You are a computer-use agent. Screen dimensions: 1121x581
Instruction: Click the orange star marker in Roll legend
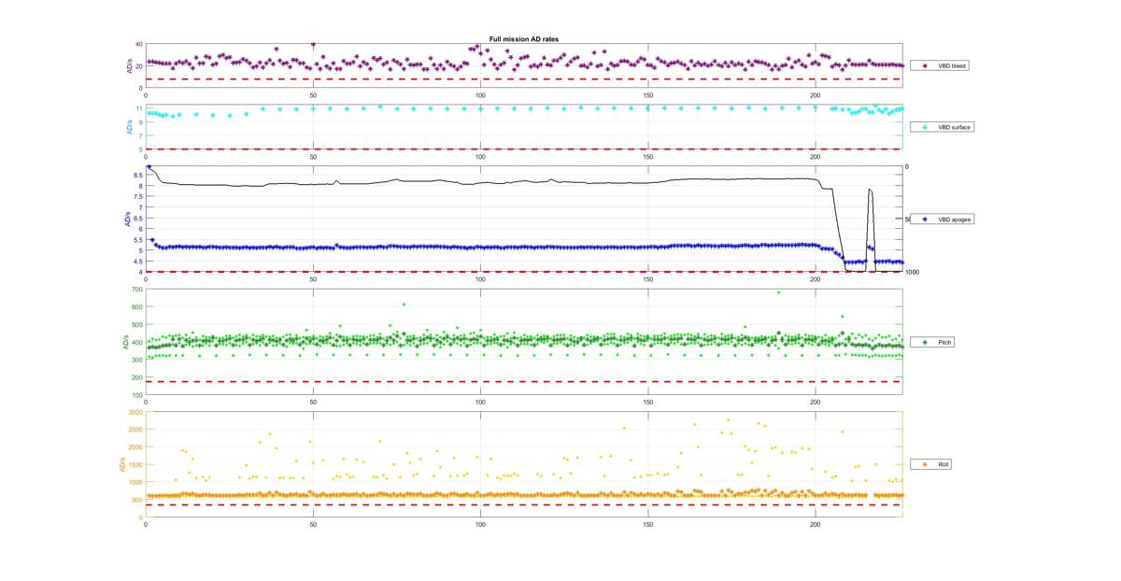(924, 464)
